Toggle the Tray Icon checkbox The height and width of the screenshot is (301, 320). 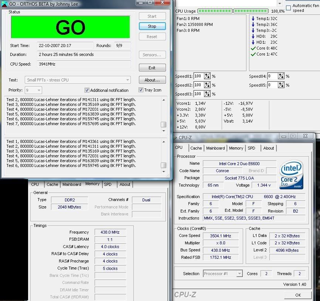tap(141, 90)
